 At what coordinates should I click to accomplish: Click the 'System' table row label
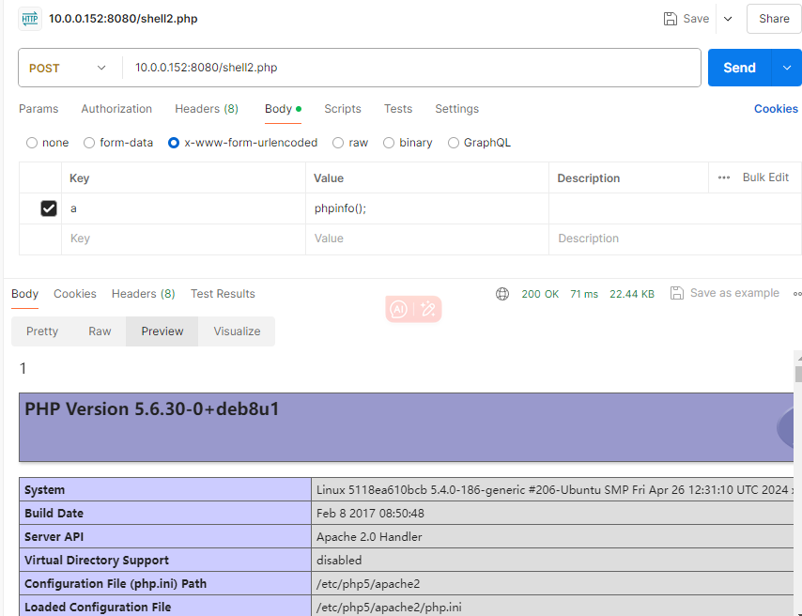pyautogui.click(x=44, y=489)
